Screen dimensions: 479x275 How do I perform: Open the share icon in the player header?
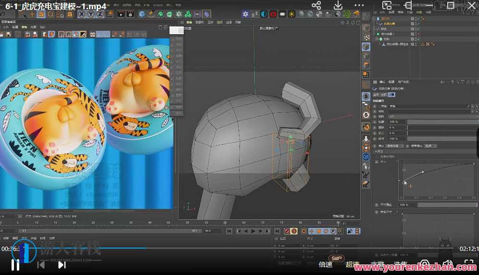[316, 5]
